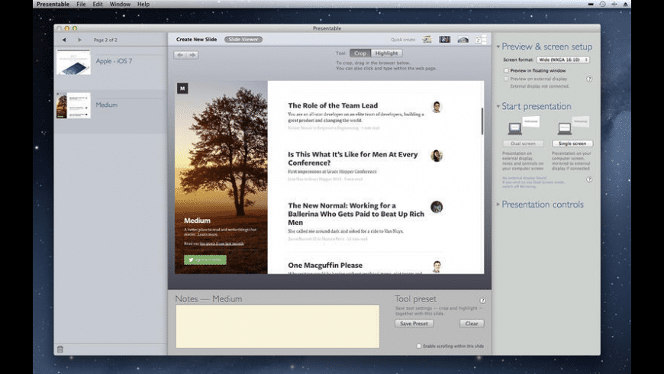
Task: Click the 'Page 2 of 2' indicator
Action: pos(105,40)
